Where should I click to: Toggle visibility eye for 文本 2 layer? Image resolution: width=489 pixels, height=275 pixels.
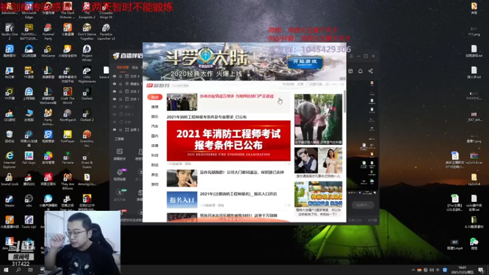tap(114, 91)
